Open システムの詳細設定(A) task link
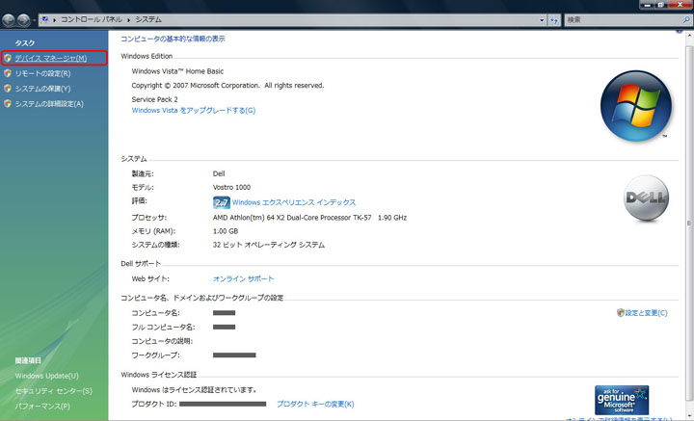 [49, 104]
